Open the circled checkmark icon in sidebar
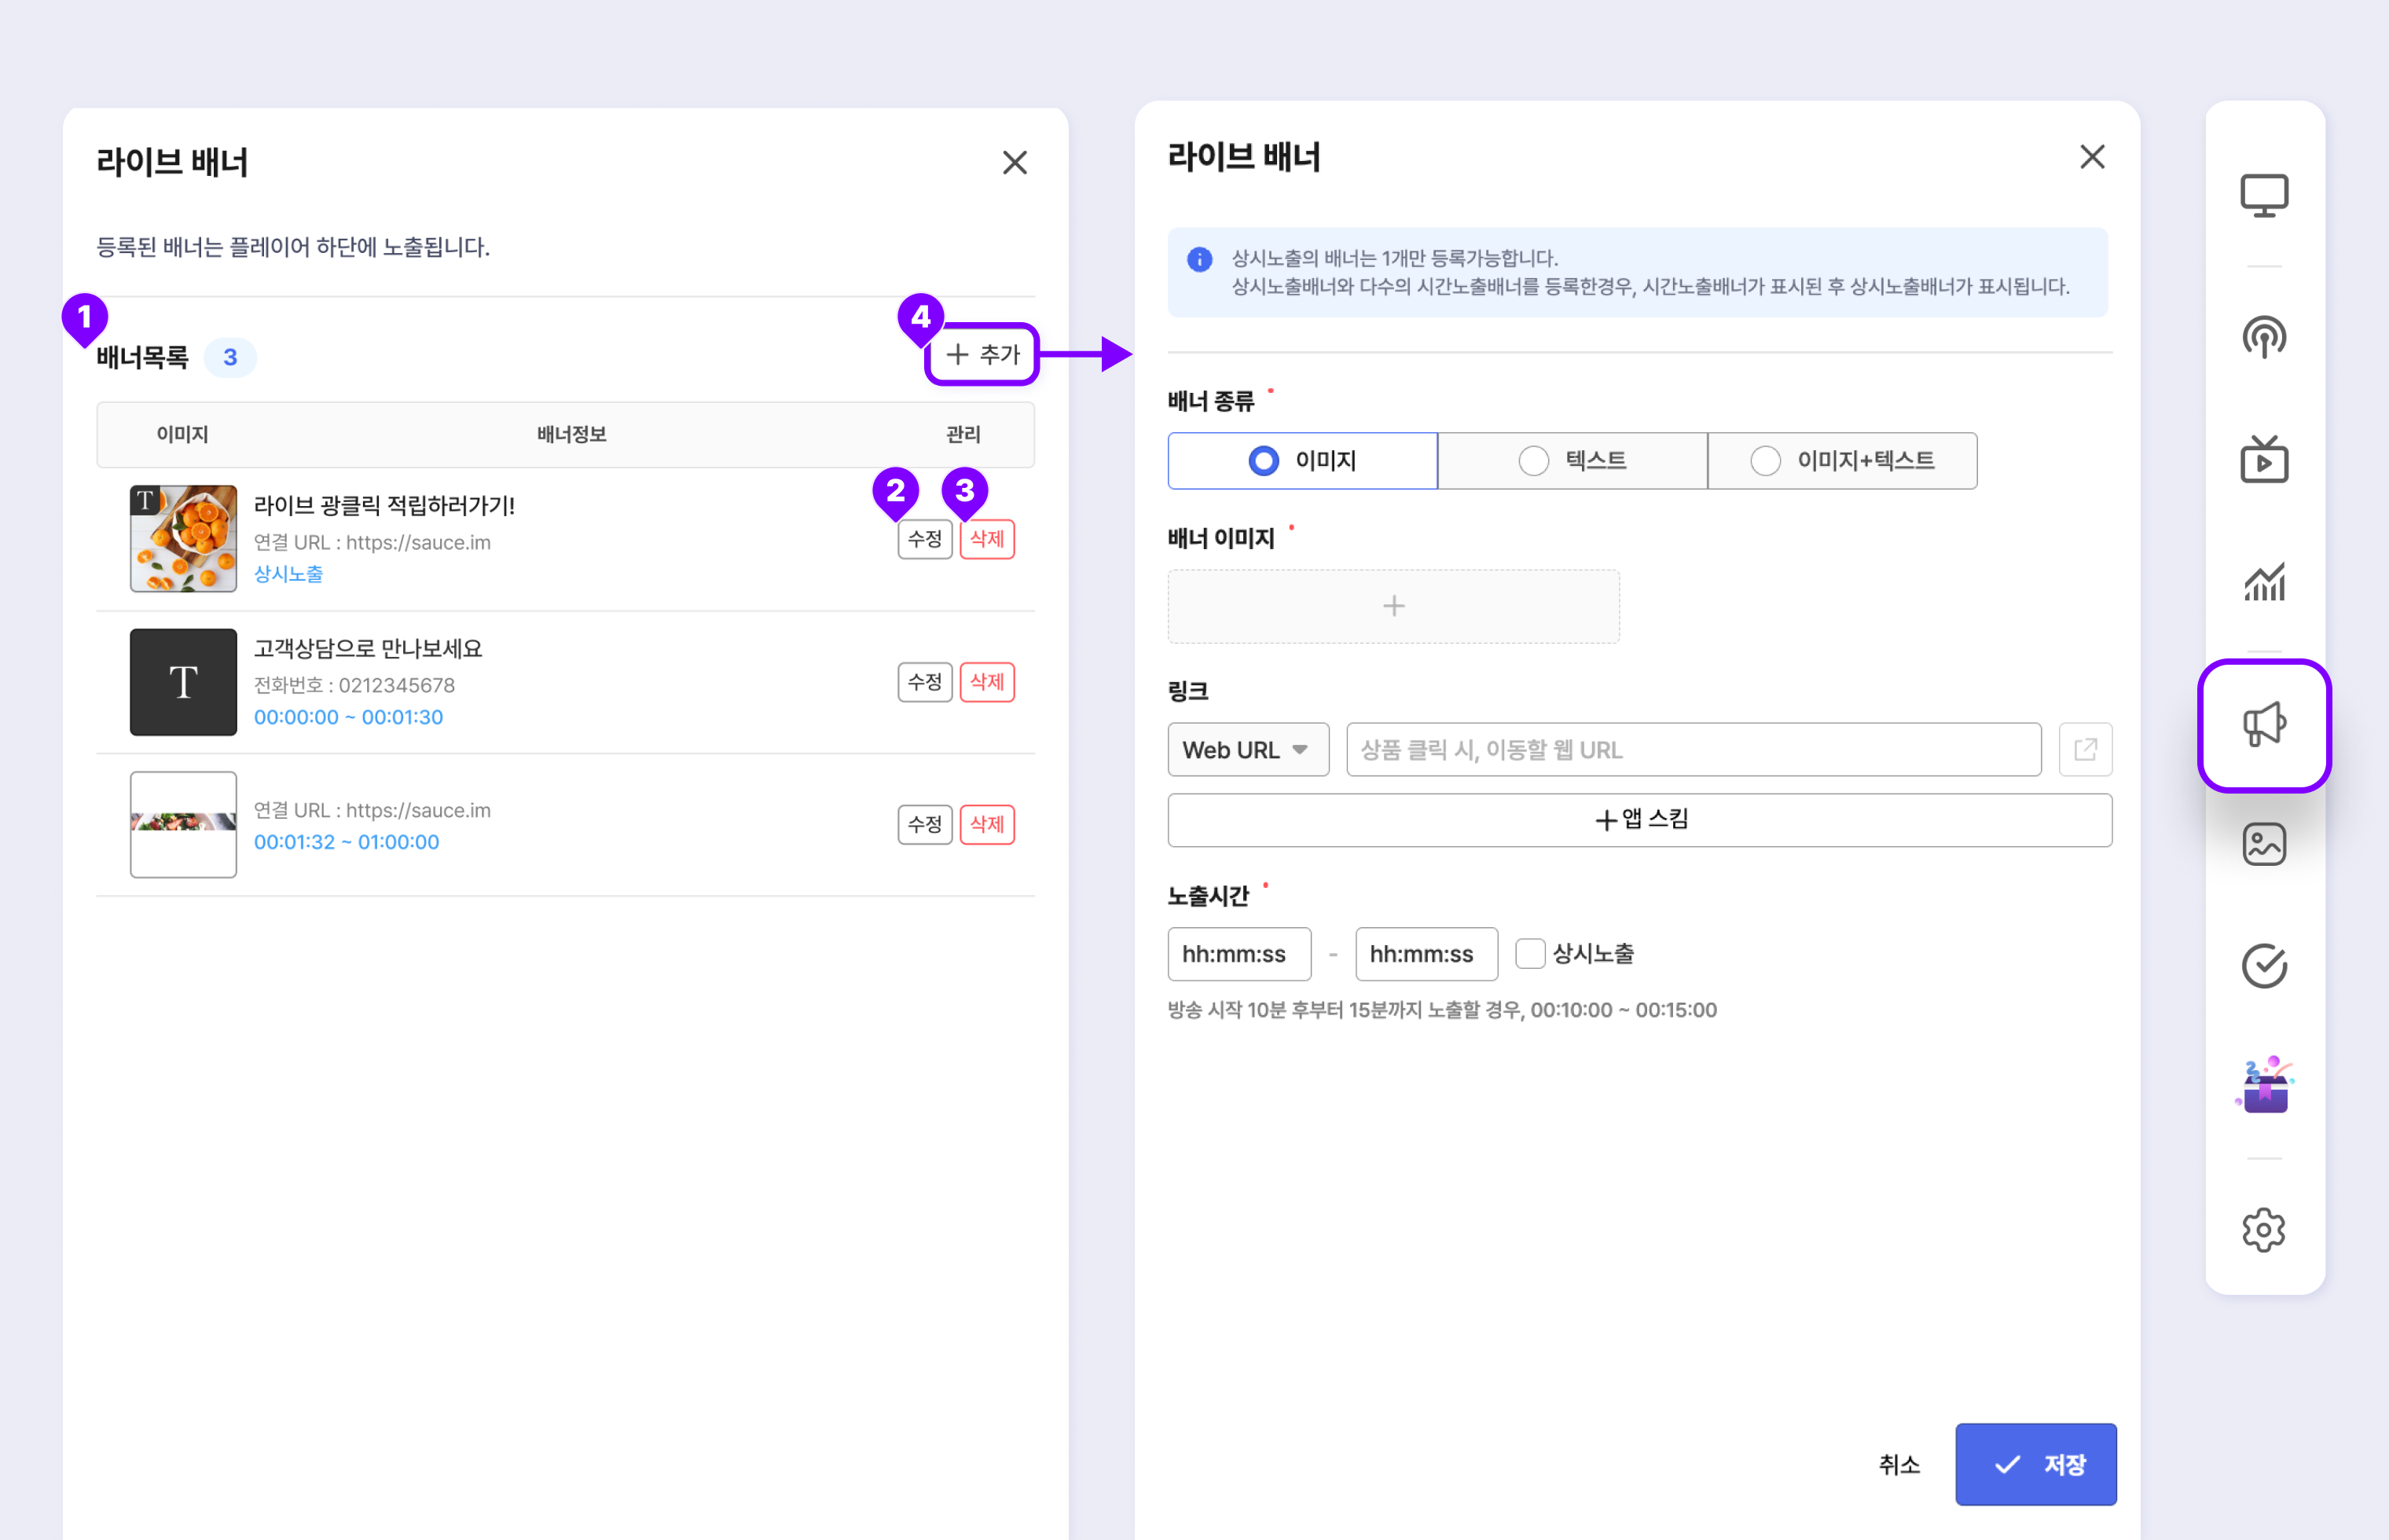2389x1540 pixels. tap(2263, 965)
